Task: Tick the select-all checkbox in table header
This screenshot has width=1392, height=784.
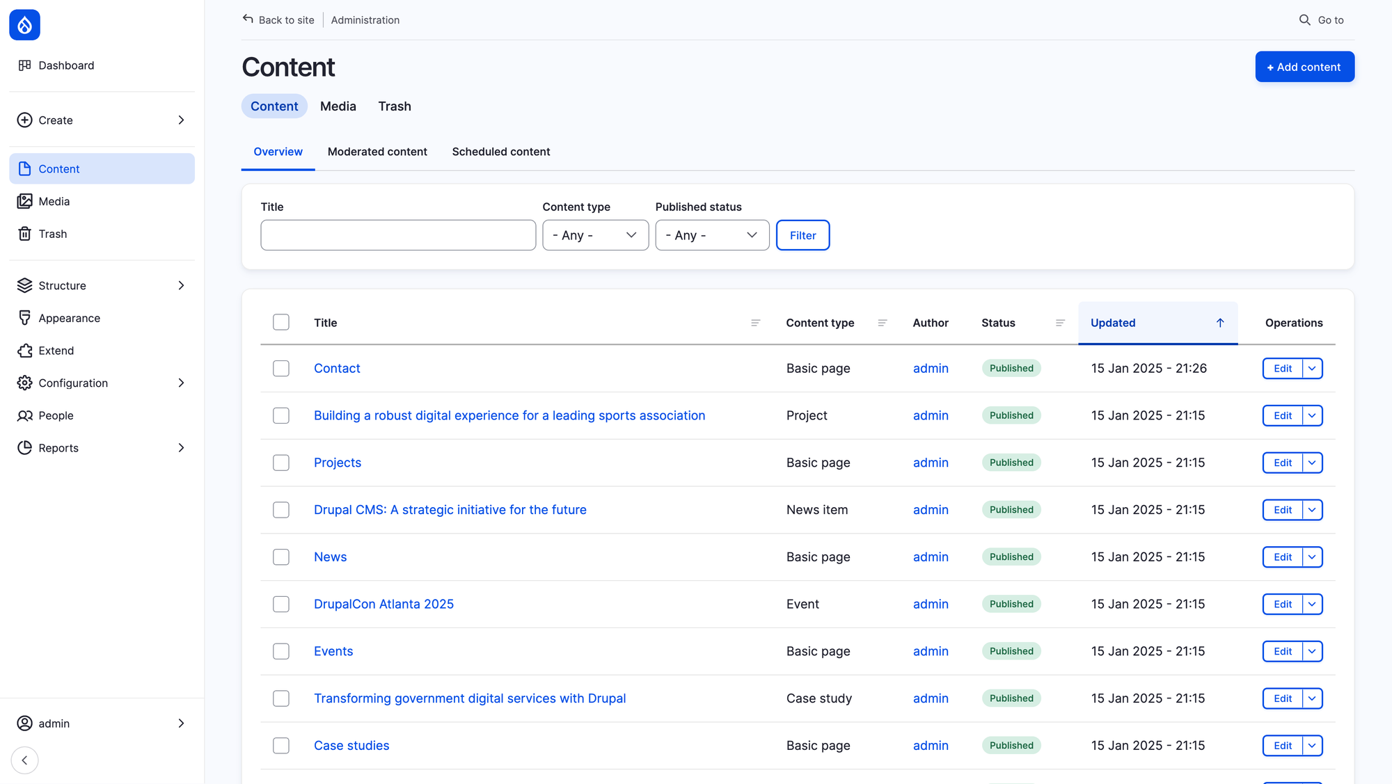Action: (x=281, y=322)
